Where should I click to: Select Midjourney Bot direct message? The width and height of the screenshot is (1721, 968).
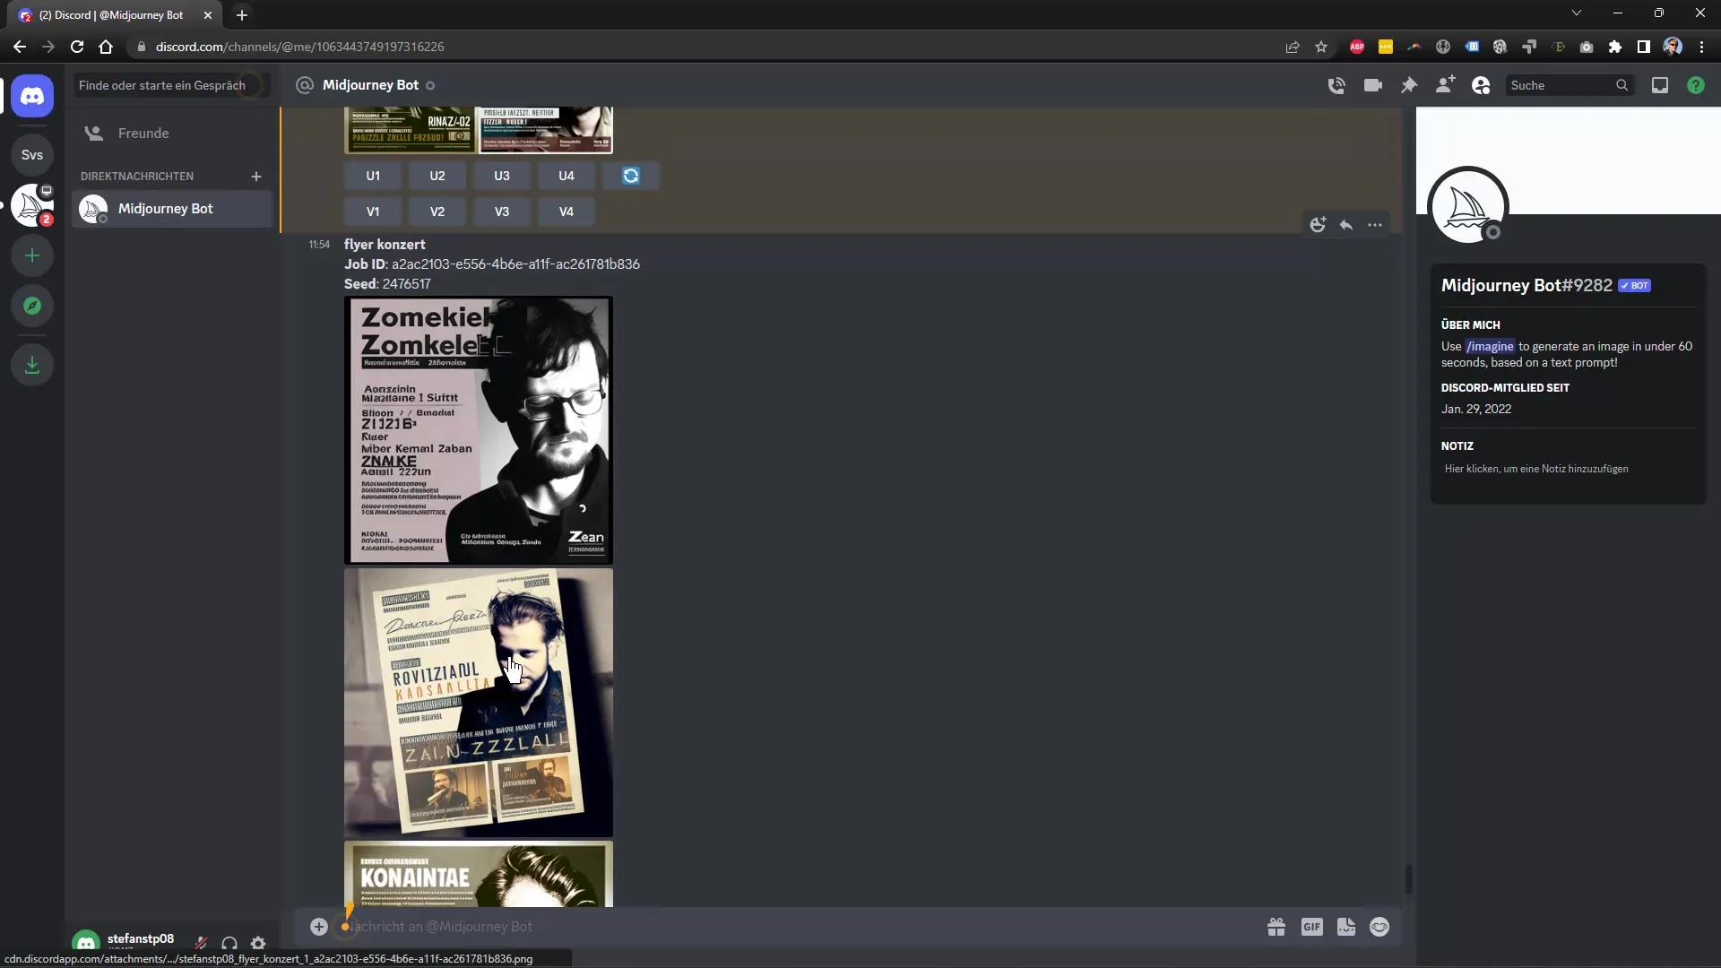tap(172, 209)
